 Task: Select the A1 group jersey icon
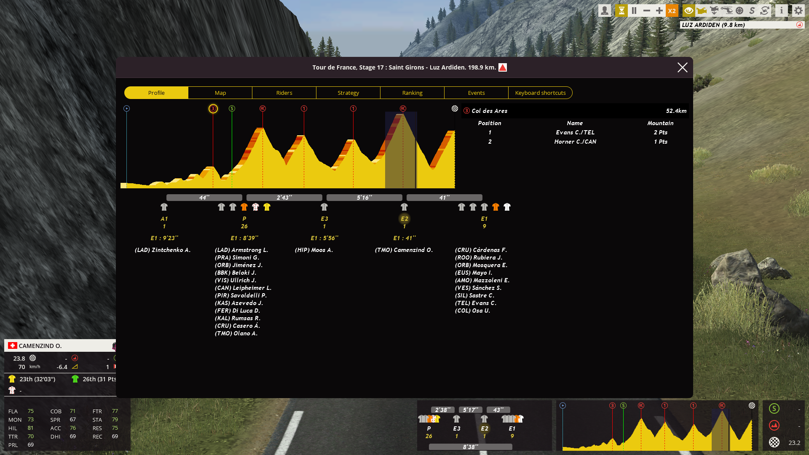click(164, 207)
